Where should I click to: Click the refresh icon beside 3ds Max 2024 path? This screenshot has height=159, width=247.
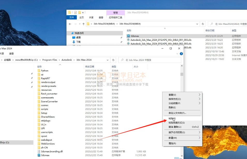pyautogui.click(x=113, y=60)
